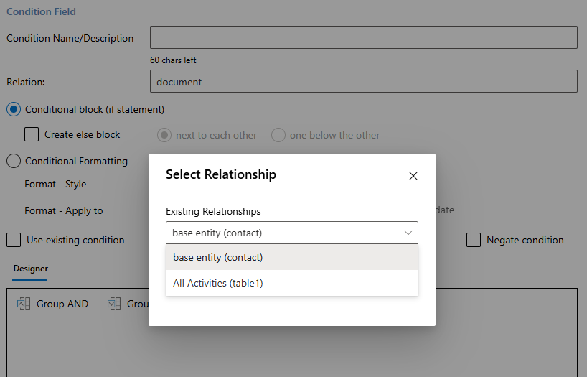Viewport: 587px width, 377px height.
Task: Choose All Activities (table1) option
Action: click(292, 283)
